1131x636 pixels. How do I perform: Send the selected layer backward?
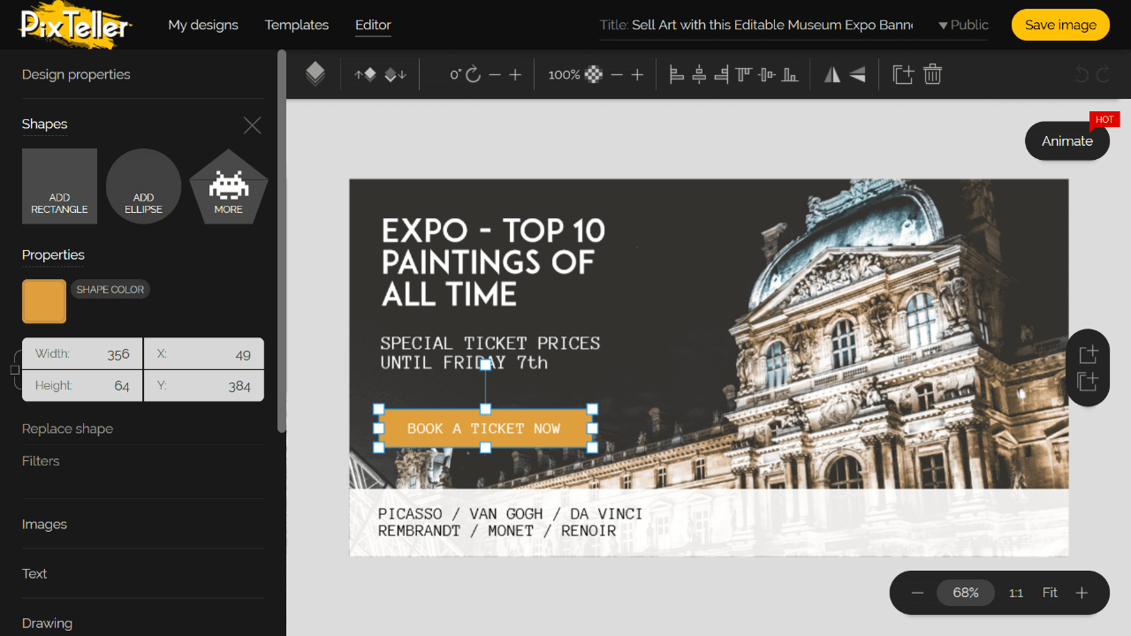pos(395,74)
